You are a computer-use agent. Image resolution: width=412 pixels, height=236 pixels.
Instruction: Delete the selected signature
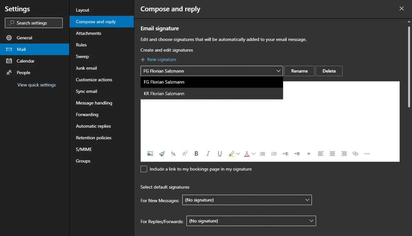pos(329,71)
